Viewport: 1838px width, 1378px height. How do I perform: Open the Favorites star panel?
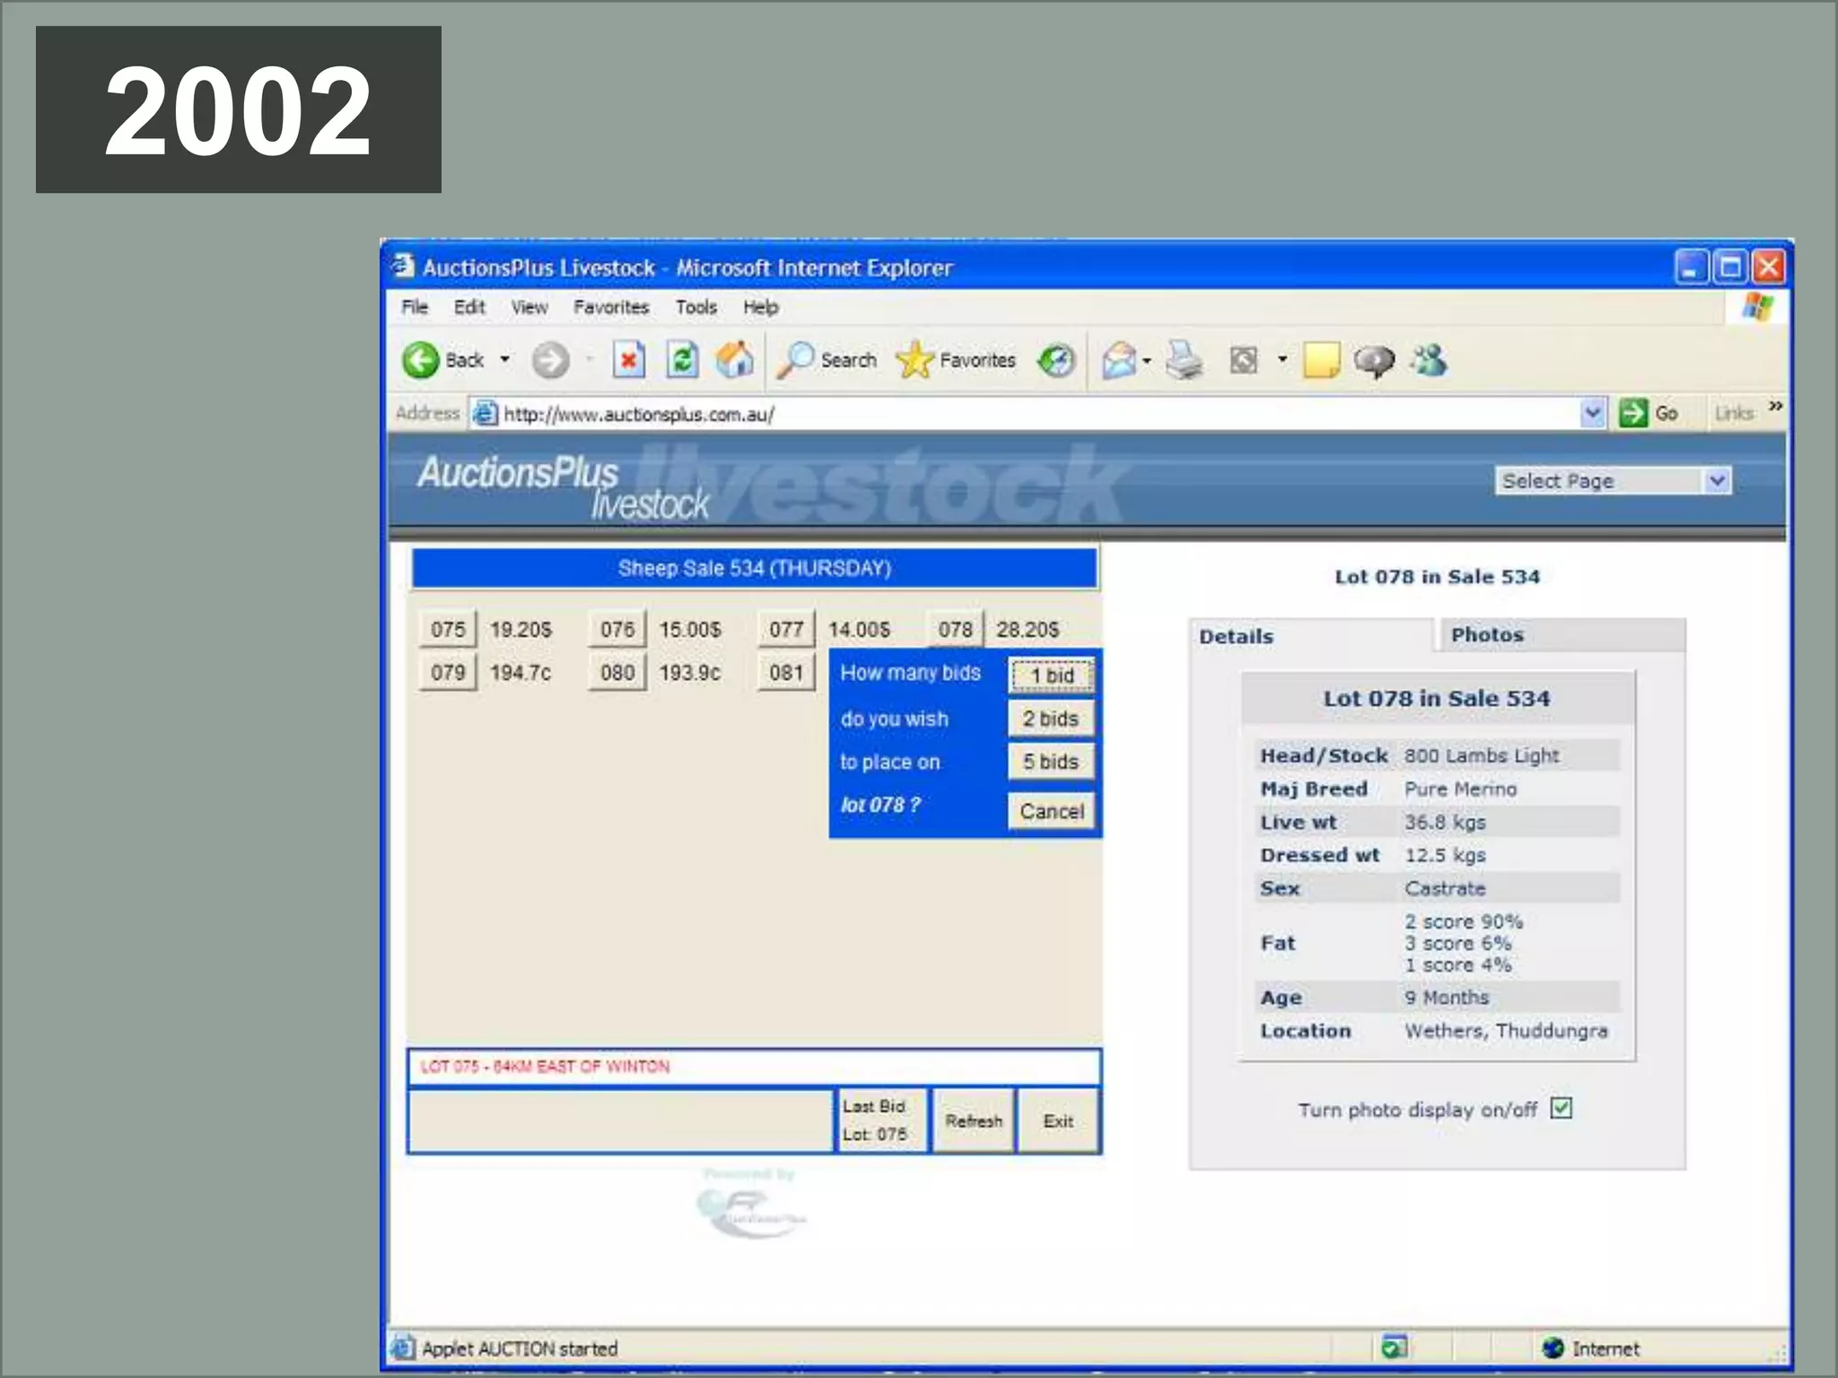click(x=915, y=361)
